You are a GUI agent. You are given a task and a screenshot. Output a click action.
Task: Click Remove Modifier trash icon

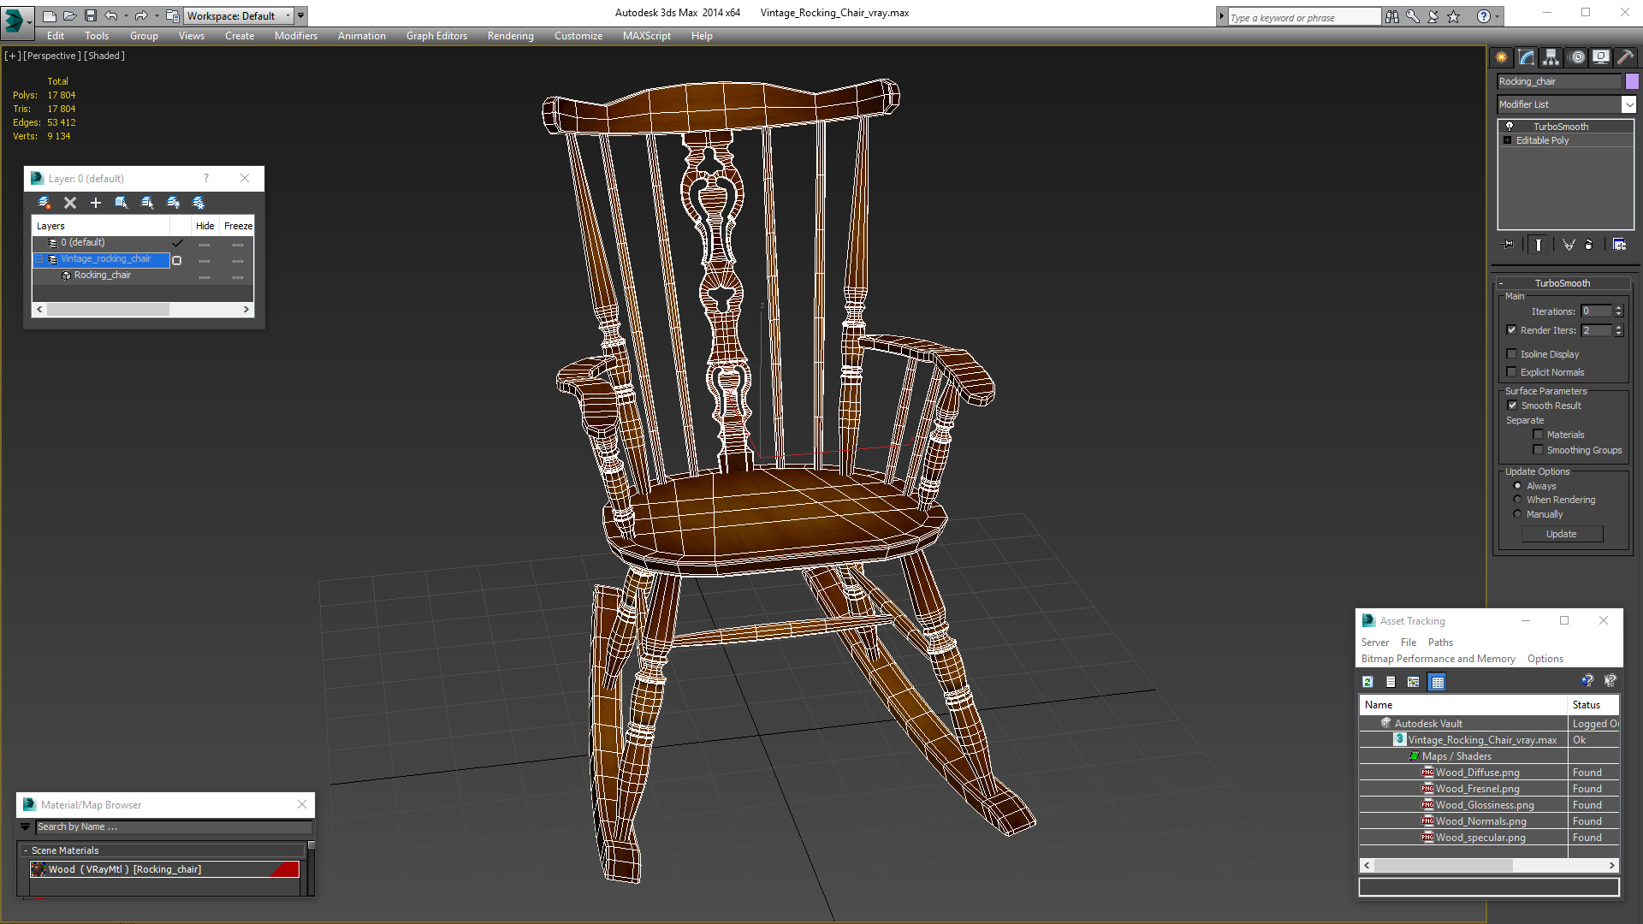coord(1589,245)
